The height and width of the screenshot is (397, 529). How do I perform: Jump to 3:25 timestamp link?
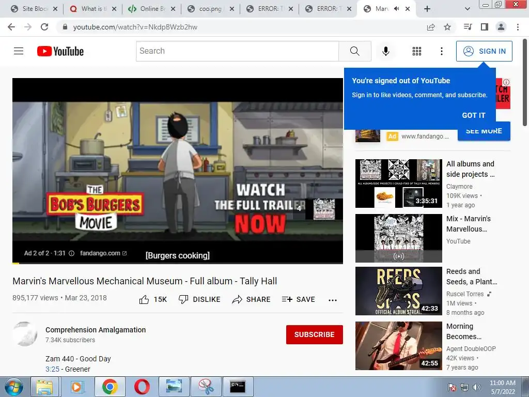pos(52,369)
